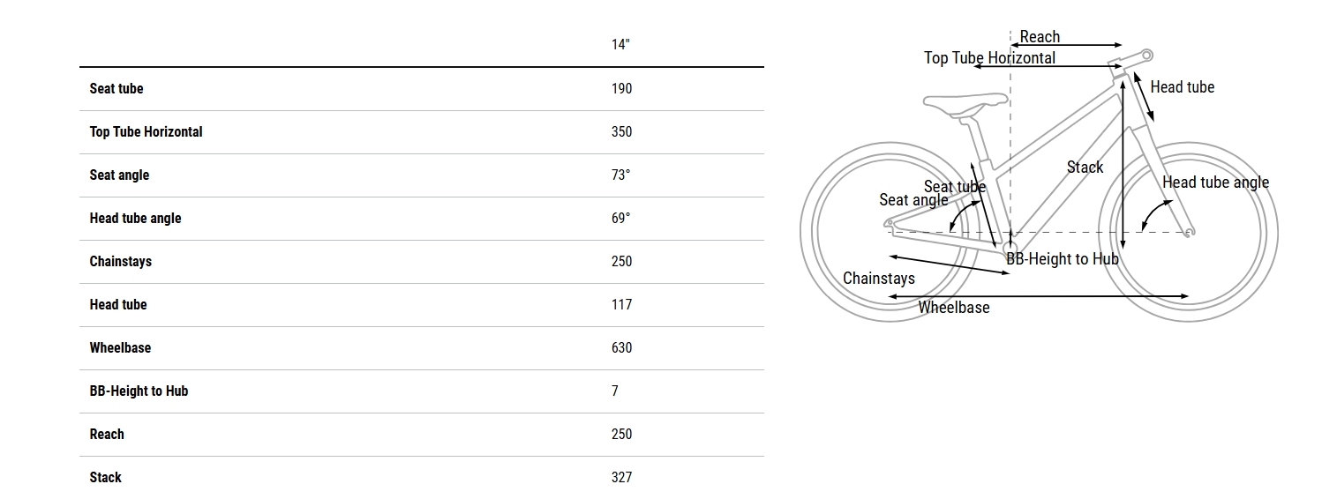
Task: Click the BB-Height to Hub diagram label
Action: 1063,259
